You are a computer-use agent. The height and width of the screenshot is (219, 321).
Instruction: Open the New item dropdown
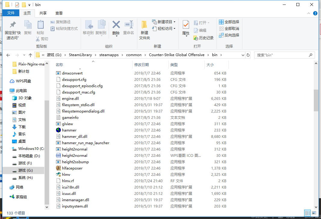tap(164, 22)
